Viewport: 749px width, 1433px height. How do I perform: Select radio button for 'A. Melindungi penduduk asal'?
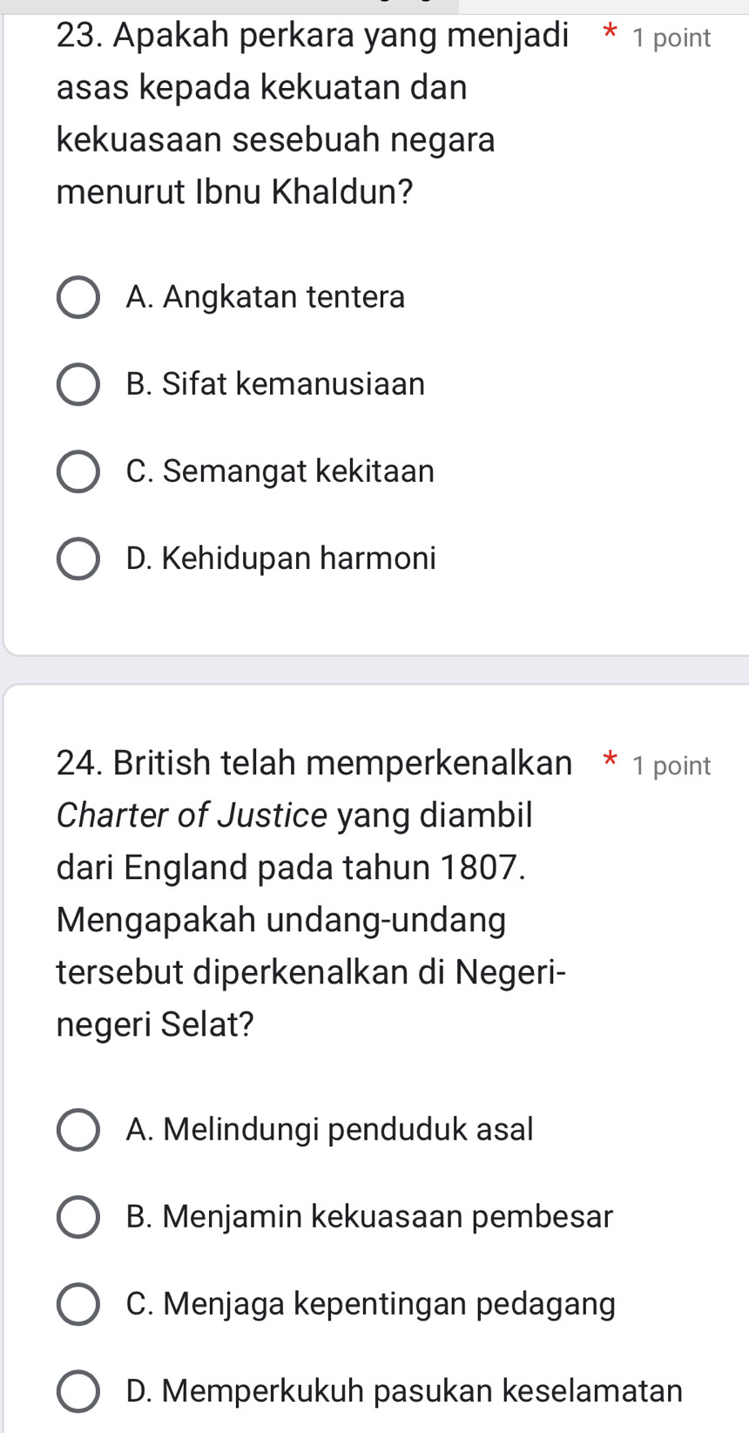(x=78, y=1130)
